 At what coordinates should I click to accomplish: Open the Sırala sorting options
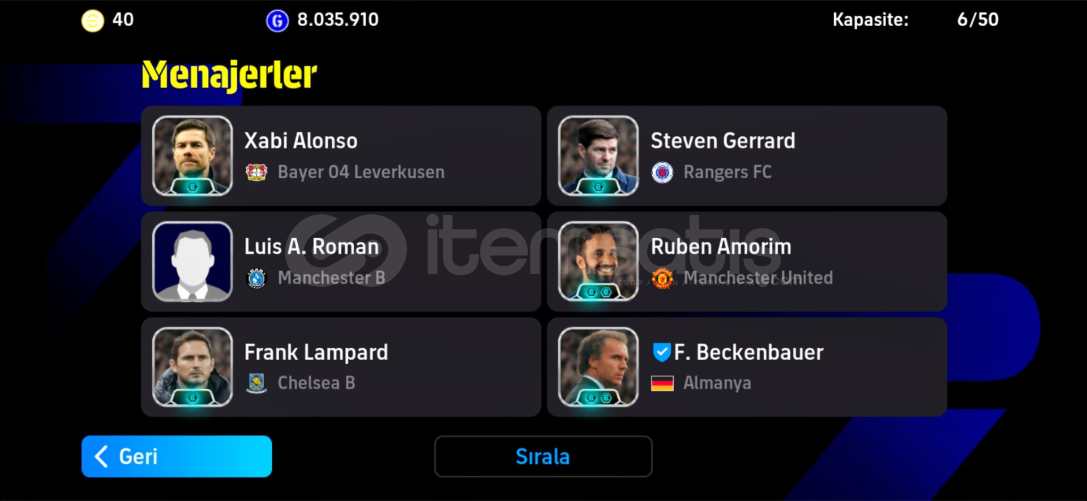pyautogui.click(x=543, y=456)
